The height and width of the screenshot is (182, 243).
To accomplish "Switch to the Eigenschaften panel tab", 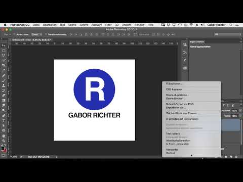I will [197, 42].
